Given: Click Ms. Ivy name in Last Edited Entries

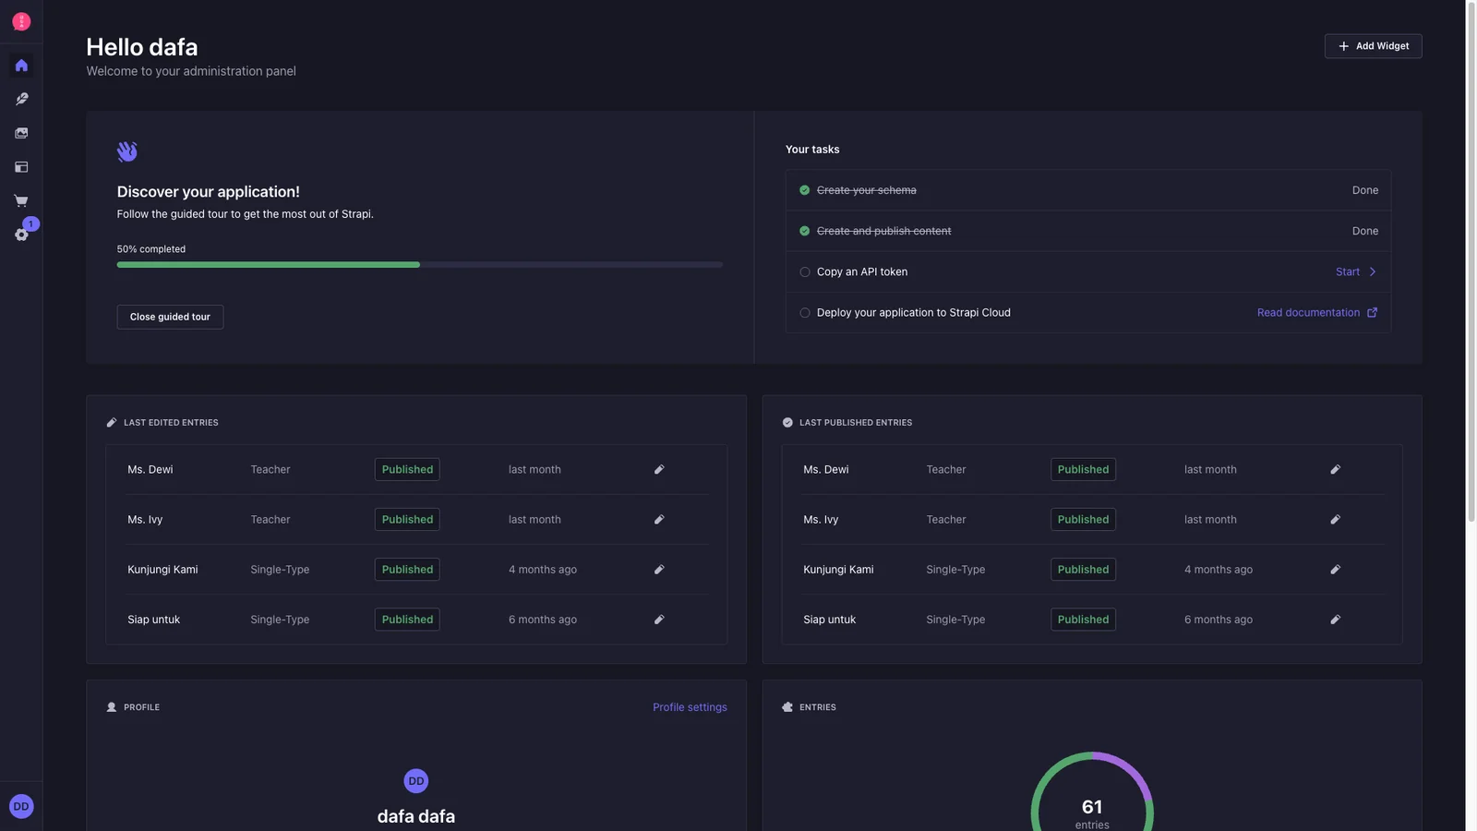Looking at the screenshot, I should click(x=145, y=519).
